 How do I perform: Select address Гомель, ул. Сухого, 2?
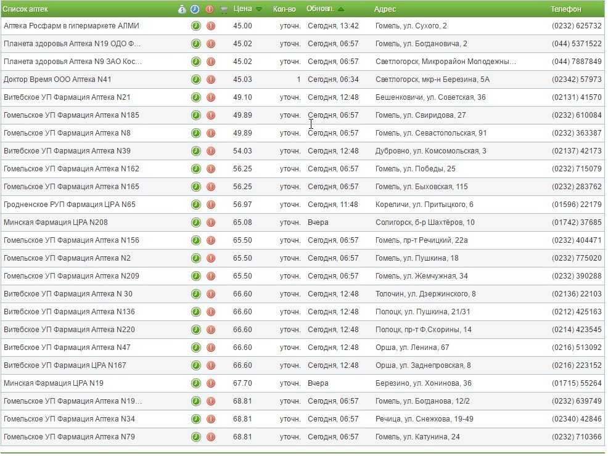click(x=411, y=26)
